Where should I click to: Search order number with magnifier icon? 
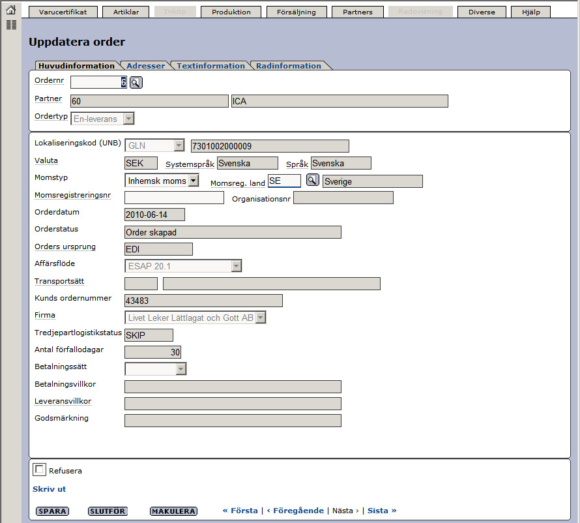136,83
